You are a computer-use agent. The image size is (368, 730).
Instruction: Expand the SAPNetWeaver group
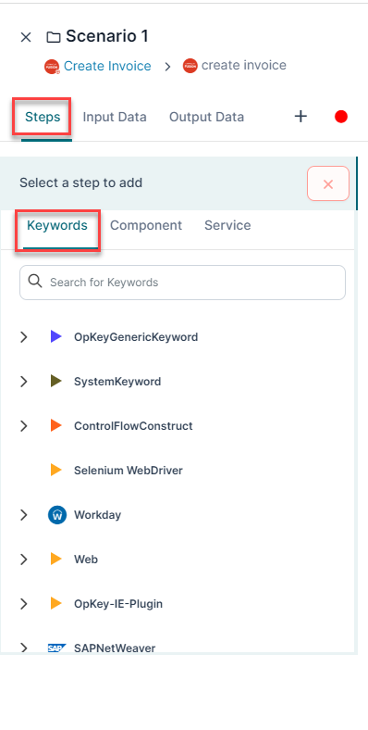24,648
